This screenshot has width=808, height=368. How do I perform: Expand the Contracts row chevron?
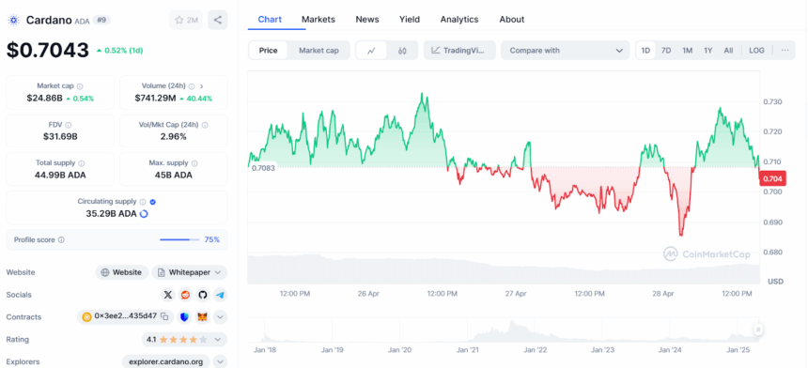click(221, 317)
